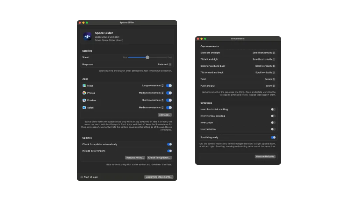Screen dimensions: 358x201
Task: Click the Preview app icon
Action: [84, 100]
